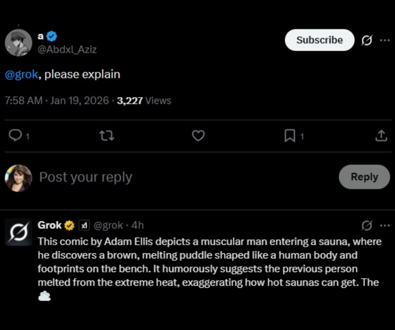Screen dimensions: 395x330
Task: Click the blue verified badge
Action: click(52, 36)
